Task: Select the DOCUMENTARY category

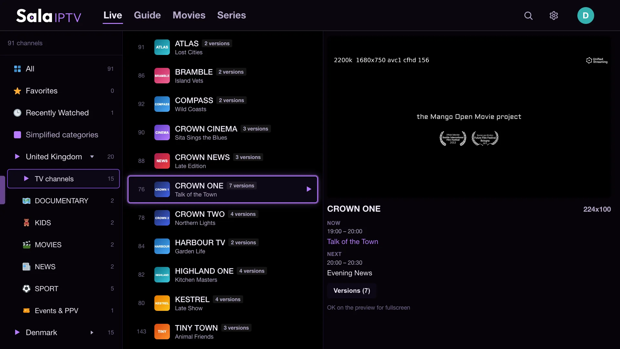Action: point(63,201)
